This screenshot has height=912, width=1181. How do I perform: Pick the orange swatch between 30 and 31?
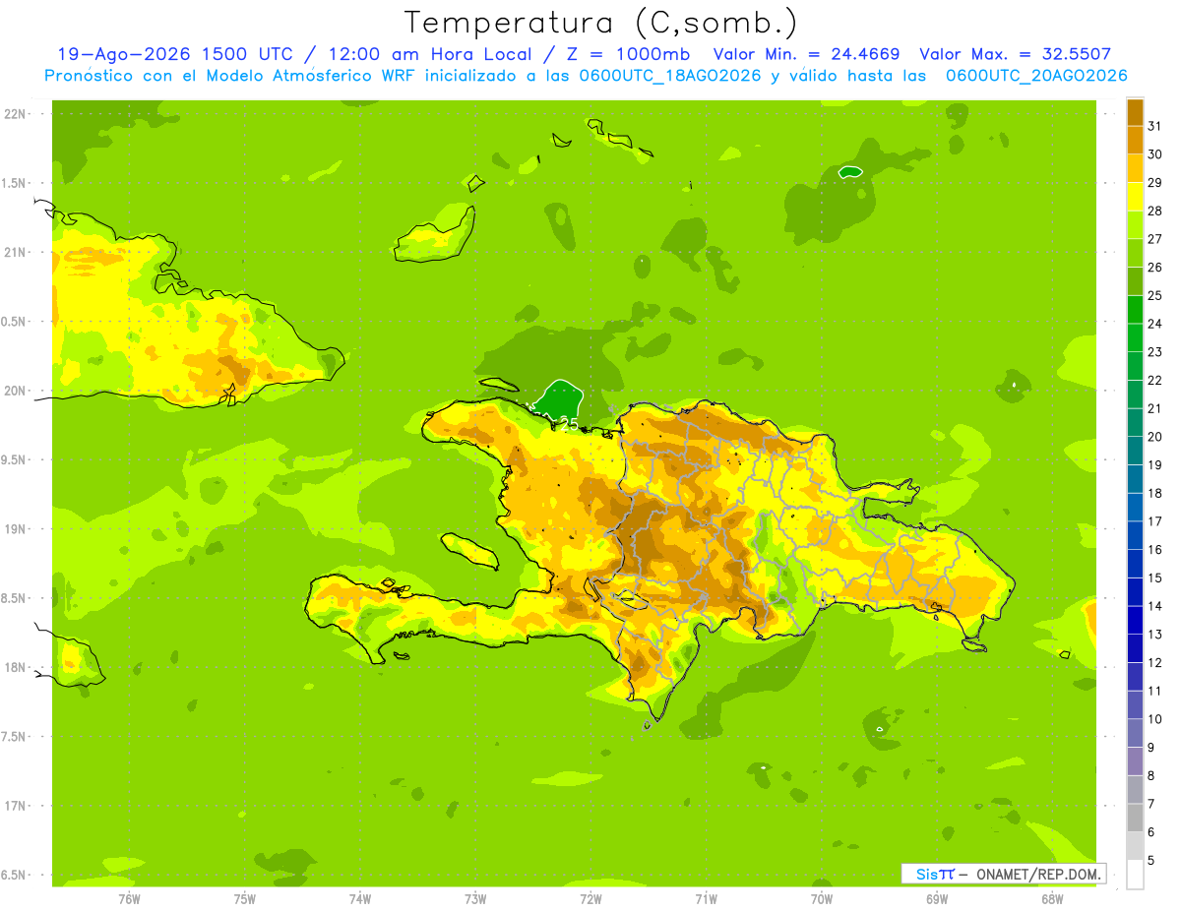(1135, 140)
